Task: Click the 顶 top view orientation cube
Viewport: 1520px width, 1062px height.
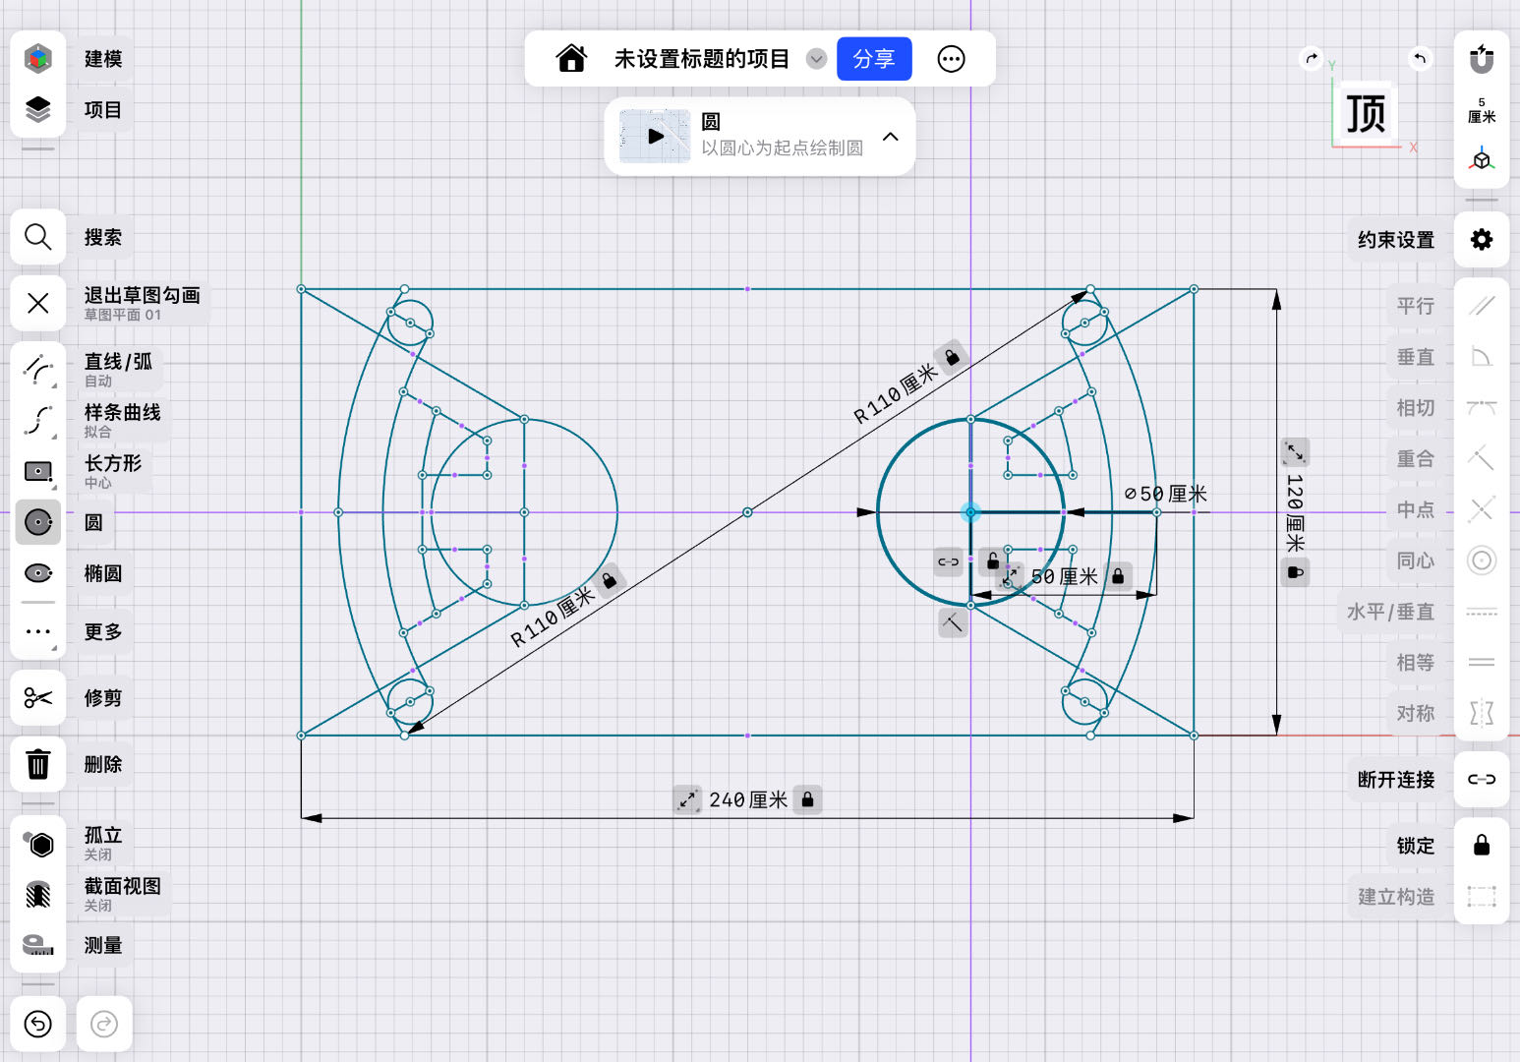Action: 1367,113
